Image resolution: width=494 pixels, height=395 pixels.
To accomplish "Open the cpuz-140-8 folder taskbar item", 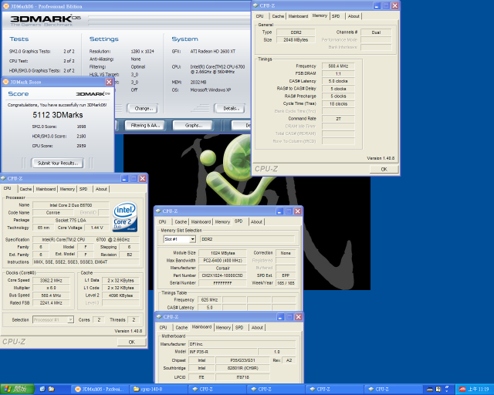I will point(159,390).
